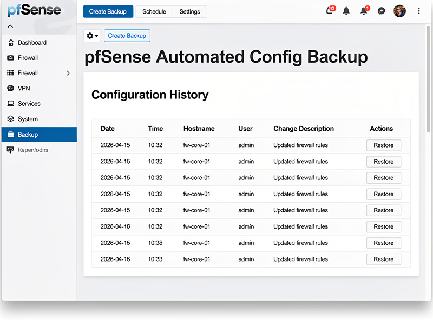Expand the Firewall submenu chevron
Screen dimensions: 433x320
click(x=68, y=73)
